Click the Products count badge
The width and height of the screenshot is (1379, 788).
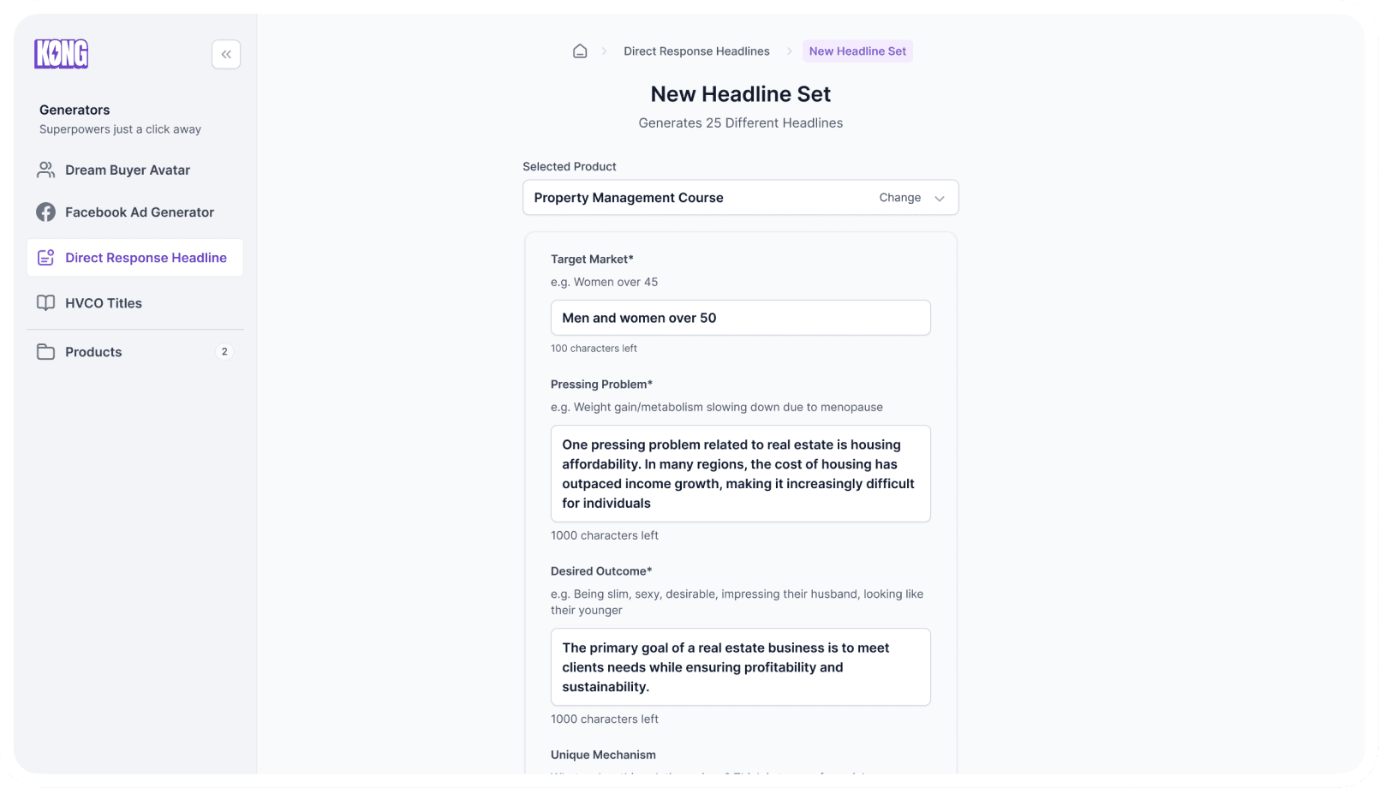(224, 352)
